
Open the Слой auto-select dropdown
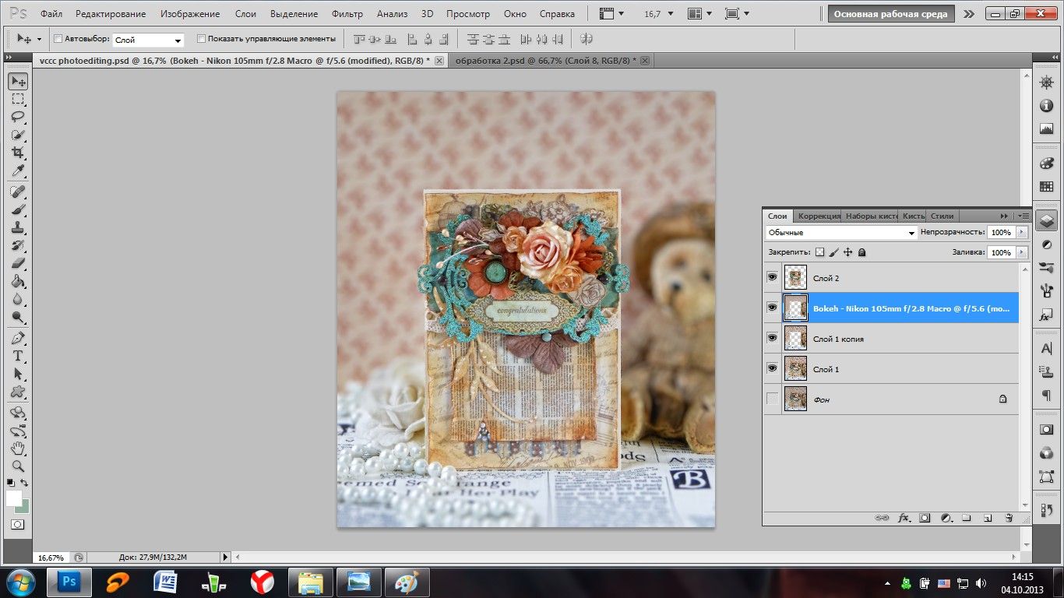point(148,40)
